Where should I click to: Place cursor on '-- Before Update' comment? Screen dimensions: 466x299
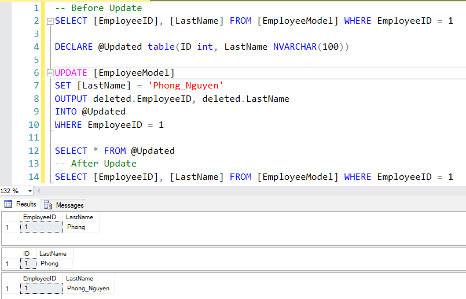click(98, 8)
